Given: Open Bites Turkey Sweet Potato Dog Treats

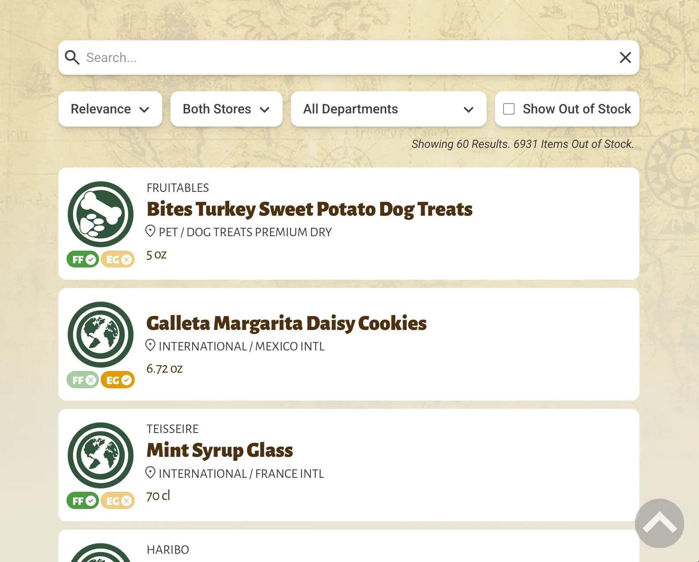Looking at the screenshot, I should click(310, 209).
